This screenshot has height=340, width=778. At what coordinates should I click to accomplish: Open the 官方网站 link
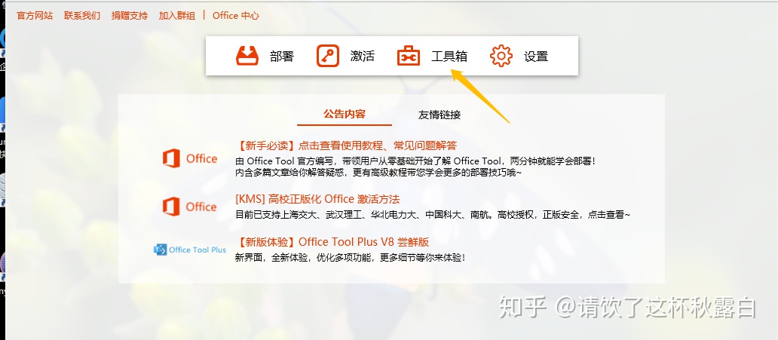[35, 15]
